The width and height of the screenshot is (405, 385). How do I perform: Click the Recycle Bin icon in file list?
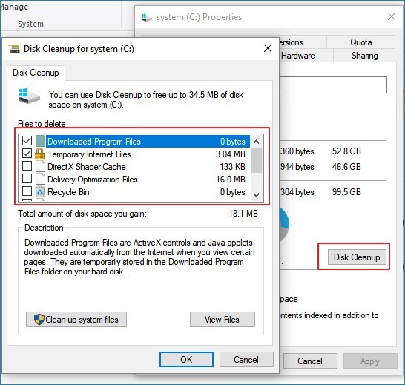[x=40, y=192]
